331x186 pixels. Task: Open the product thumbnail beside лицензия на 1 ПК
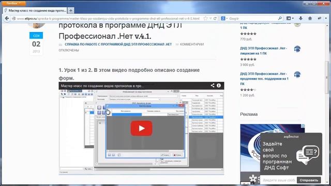pos(297,49)
